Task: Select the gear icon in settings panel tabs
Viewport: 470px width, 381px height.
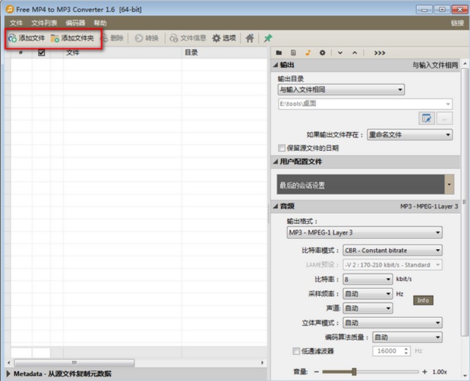Action: [x=322, y=53]
